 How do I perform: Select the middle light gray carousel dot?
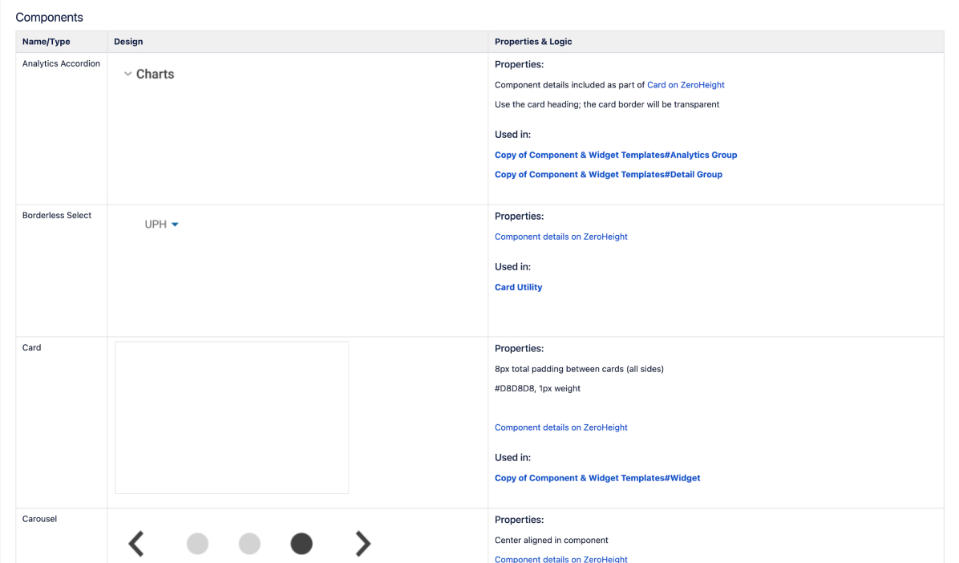249,544
